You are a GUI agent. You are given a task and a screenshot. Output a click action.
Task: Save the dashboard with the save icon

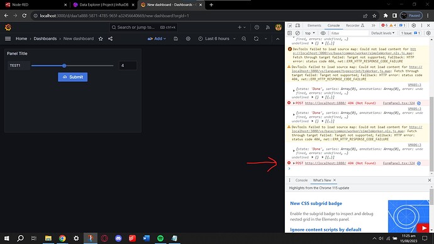pyautogui.click(x=175, y=39)
